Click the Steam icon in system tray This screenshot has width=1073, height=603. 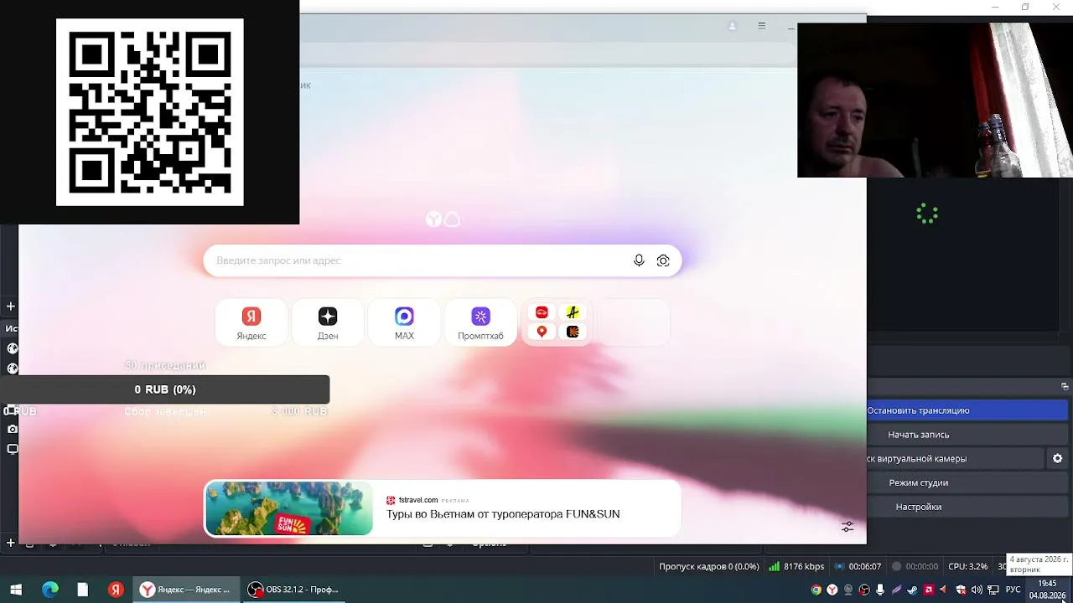912,590
